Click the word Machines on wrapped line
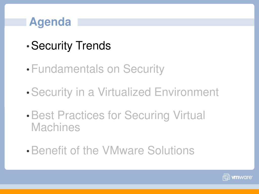The width and height of the screenshot is (259, 194). pyautogui.click(x=56, y=127)
